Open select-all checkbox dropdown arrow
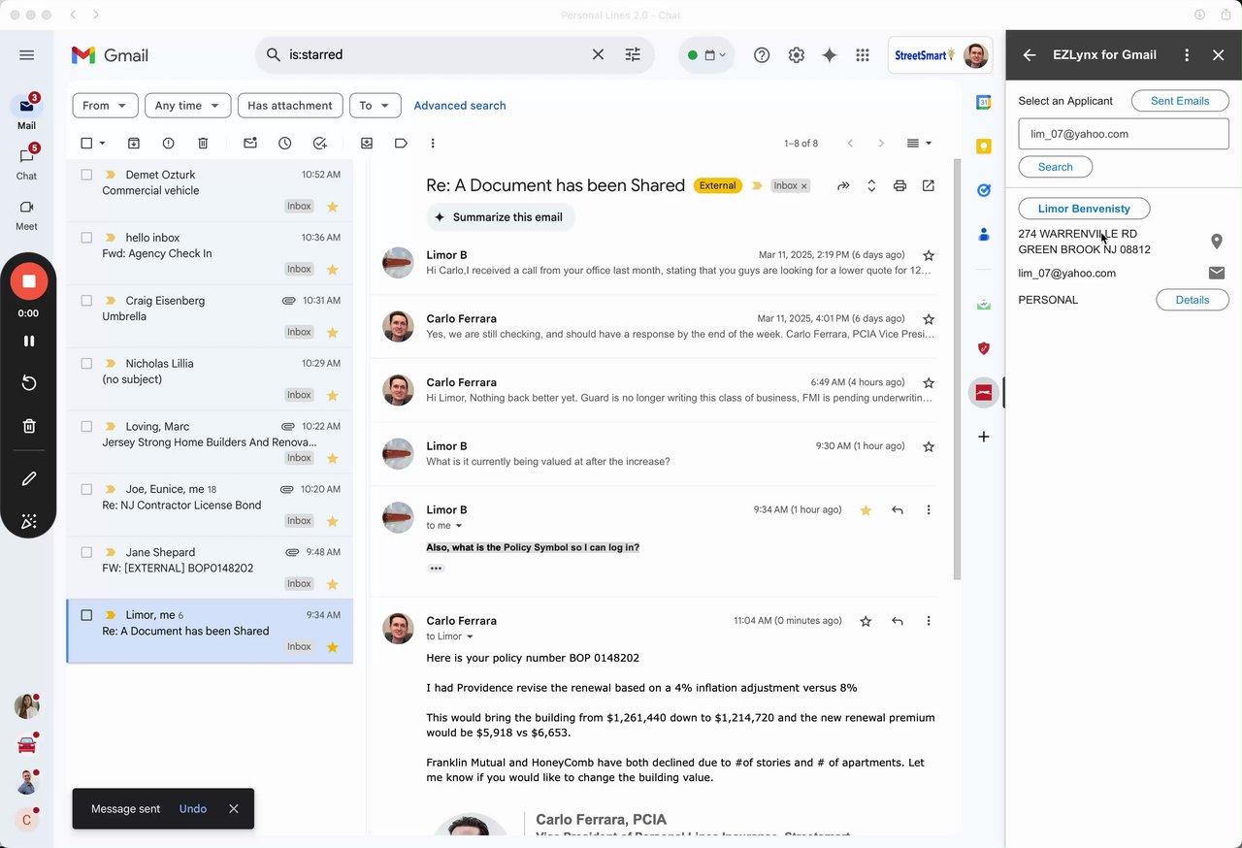 pyautogui.click(x=102, y=144)
